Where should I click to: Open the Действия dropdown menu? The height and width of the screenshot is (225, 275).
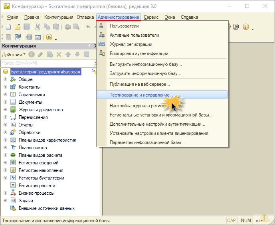click(14, 54)
